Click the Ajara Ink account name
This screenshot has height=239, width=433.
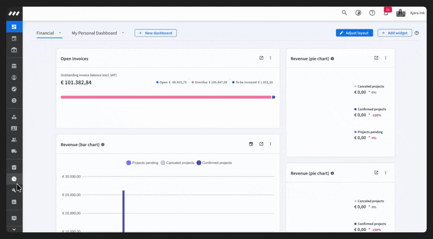click(417, 13)
